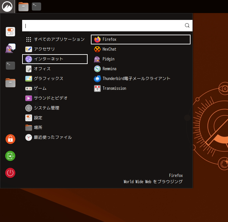Launch Pidgin from the favorites sidebar
Viewport: 228px width, 222px height.
[x=10, y=48]
